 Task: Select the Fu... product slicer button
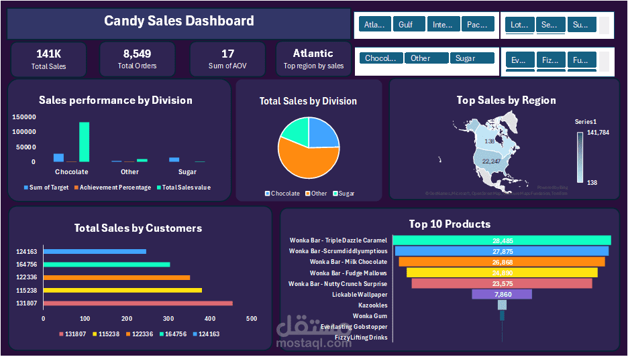pos(582,60)
